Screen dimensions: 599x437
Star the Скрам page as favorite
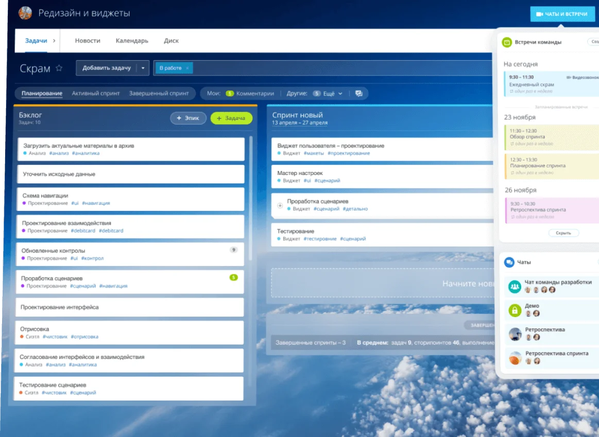(59, 68)
